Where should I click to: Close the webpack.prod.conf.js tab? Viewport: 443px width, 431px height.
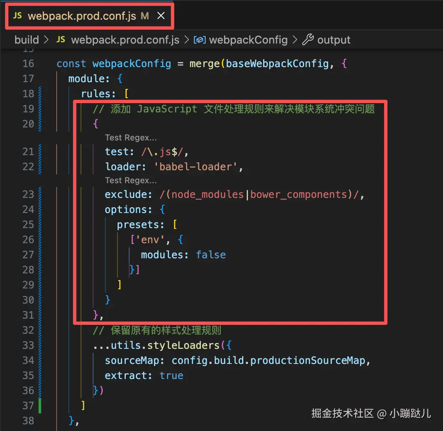click(x=161, y=16)
